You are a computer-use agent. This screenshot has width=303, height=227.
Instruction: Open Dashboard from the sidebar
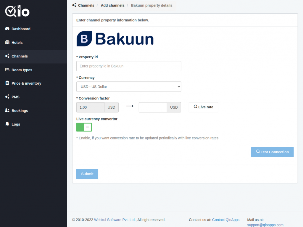point(21,29)
